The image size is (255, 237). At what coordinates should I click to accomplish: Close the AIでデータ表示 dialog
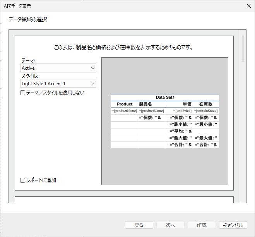click(249, 6)
